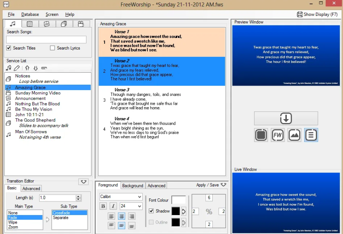Select Sunday Morning Video in Service List

point(38,93)
